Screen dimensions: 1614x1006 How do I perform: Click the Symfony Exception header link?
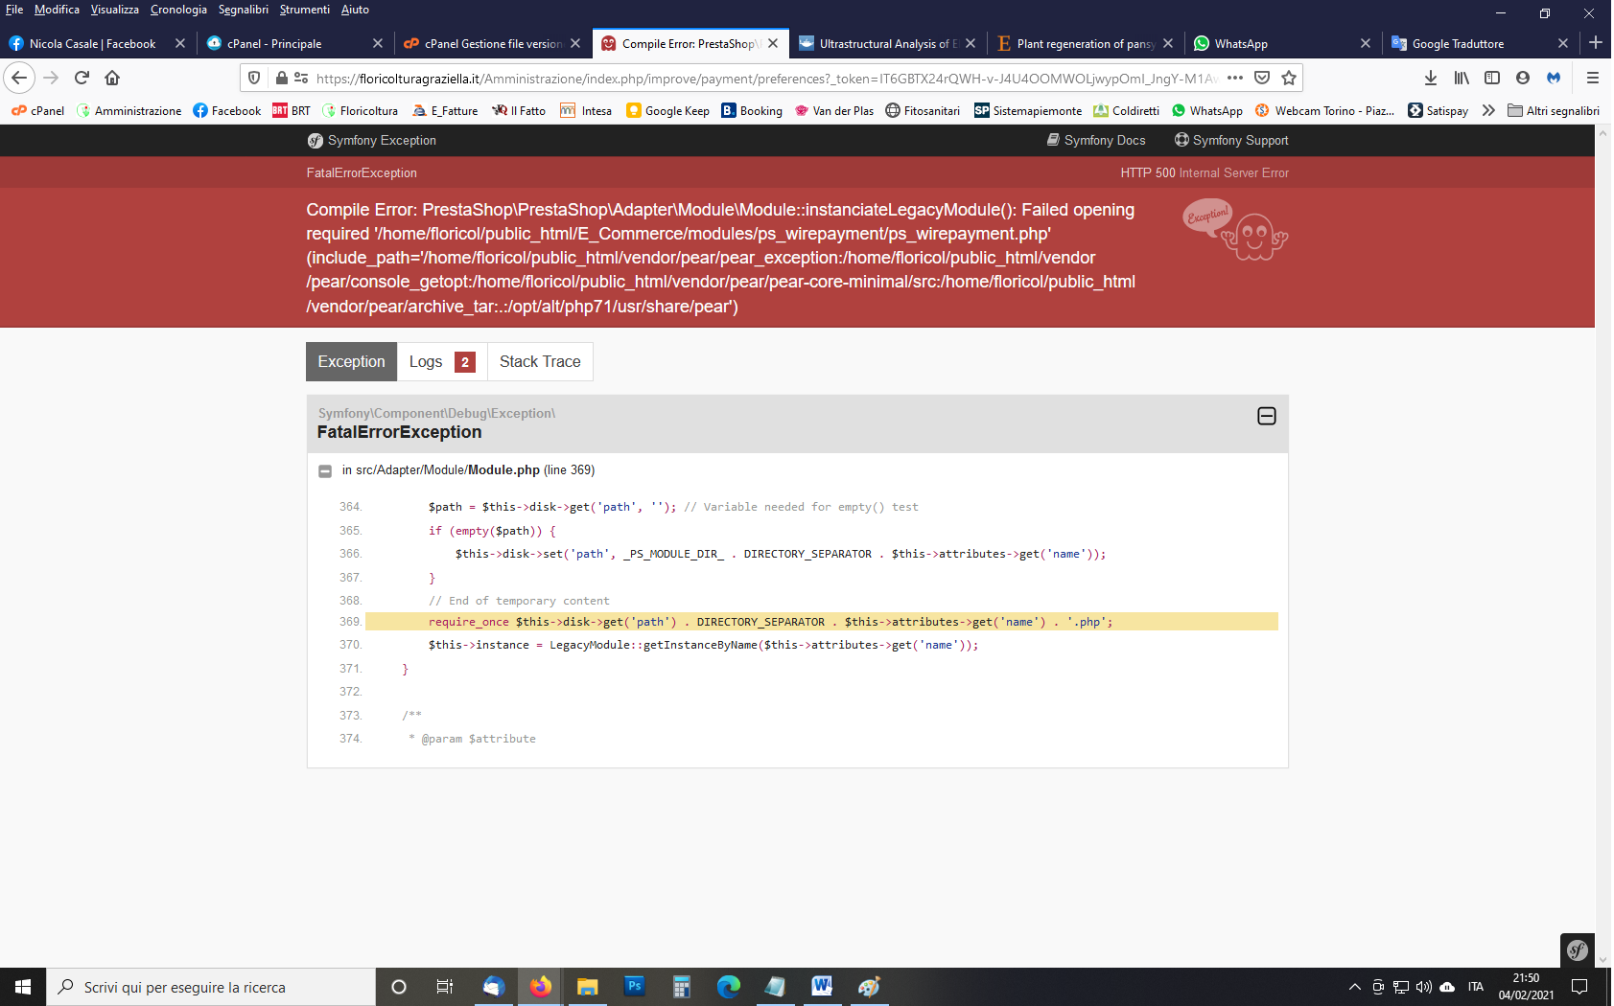[x=372, y=140]
